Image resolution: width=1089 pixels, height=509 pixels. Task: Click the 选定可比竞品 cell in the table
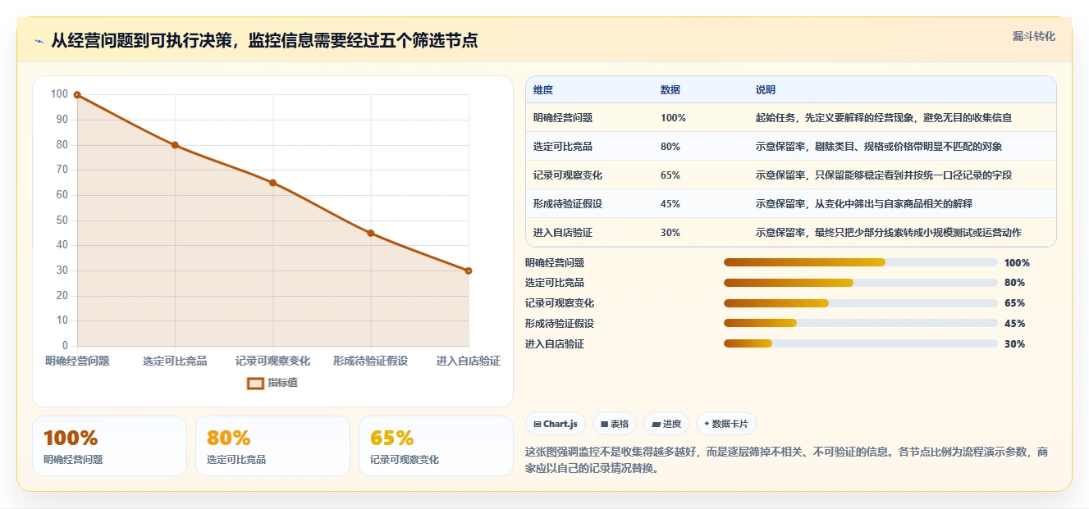pyautogui.click(x=563, y=147)
